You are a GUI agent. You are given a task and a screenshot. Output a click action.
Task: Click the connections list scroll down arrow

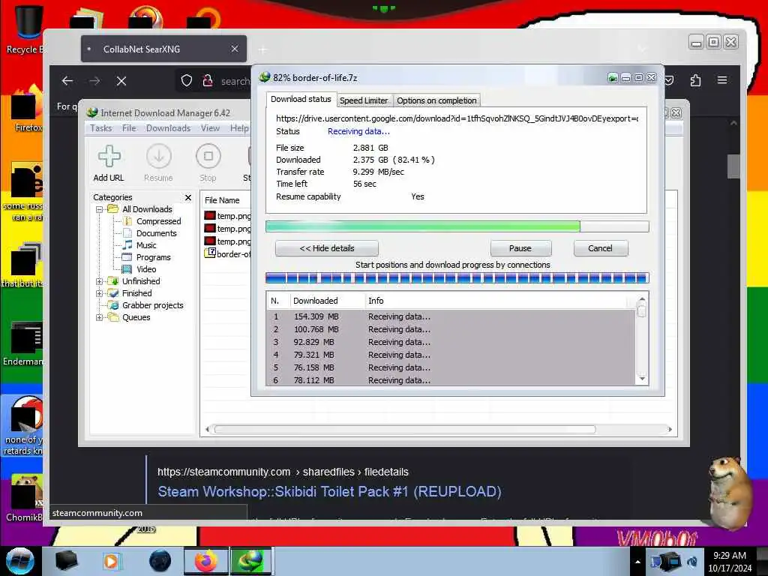click(642, 379)
